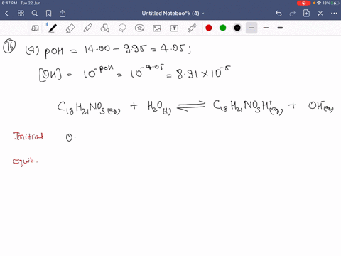Select the thickest stroke width
This screenshot has height=256, width=341.
click(280, 28)
